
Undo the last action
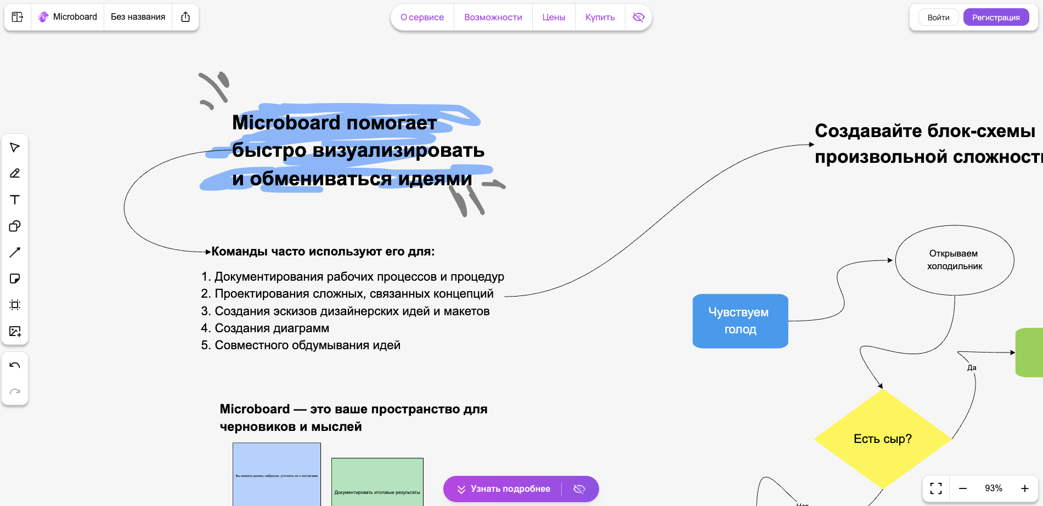tap(15, 365)
